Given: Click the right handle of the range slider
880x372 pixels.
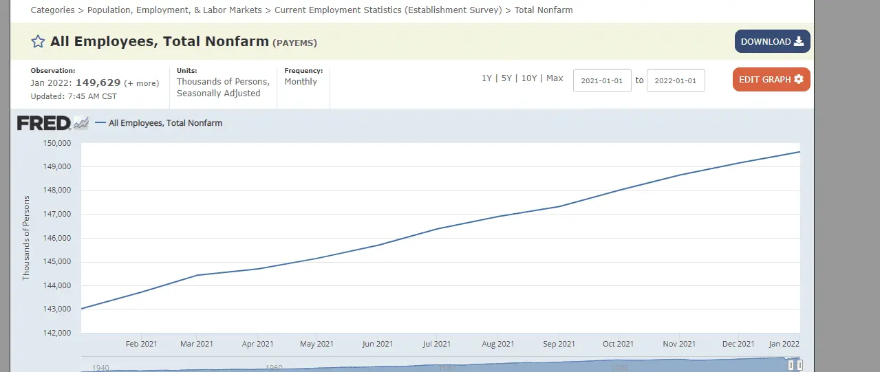Looking at the screenshot, I should coord(800,365).
